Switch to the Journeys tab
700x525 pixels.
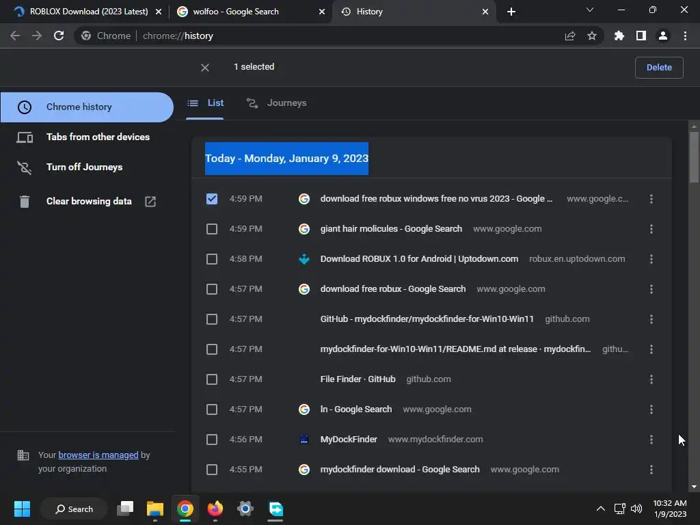[277, 103]
